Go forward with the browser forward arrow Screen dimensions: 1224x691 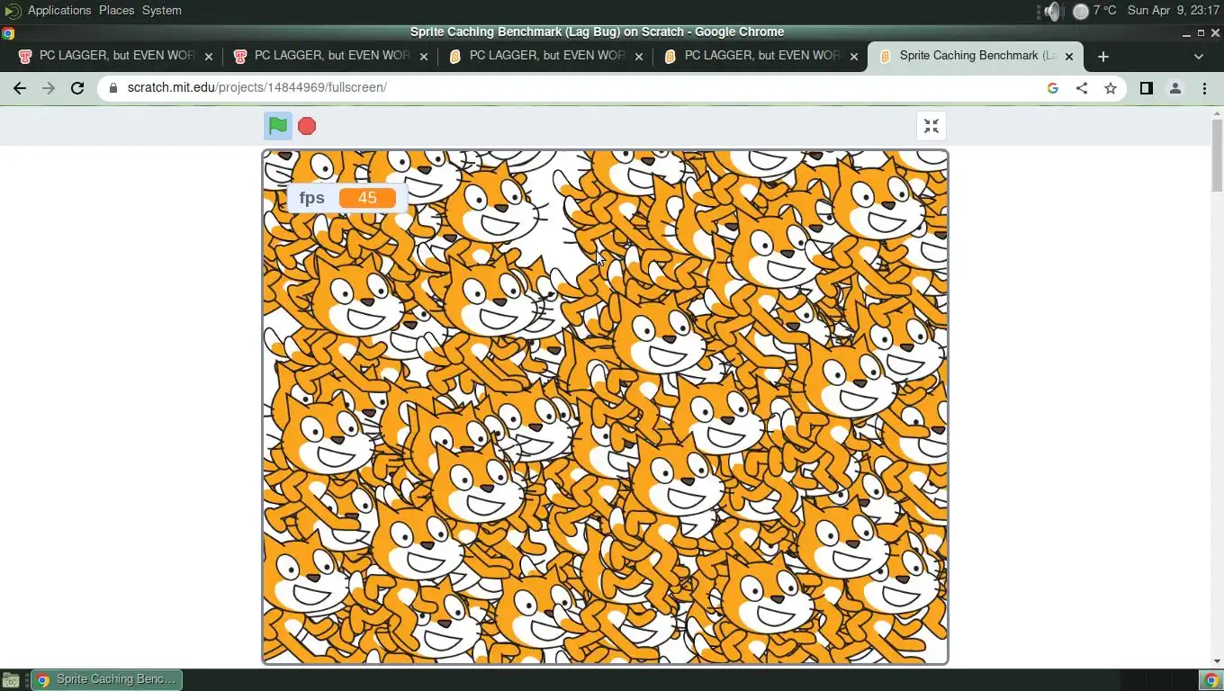click(49, 88)
